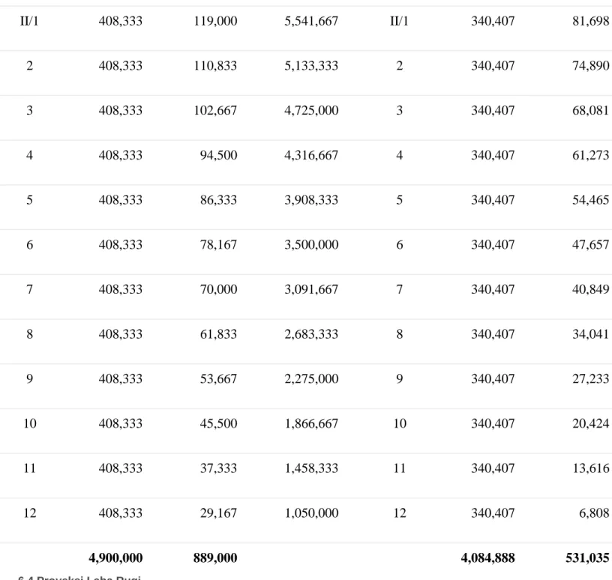Viewport: 612px width, 580px height.
Task: Click the 3,908,333 balance cell
Action: (x=311, y=200)
